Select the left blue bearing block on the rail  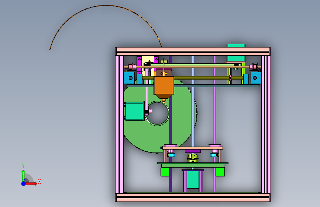coord(129,78)
